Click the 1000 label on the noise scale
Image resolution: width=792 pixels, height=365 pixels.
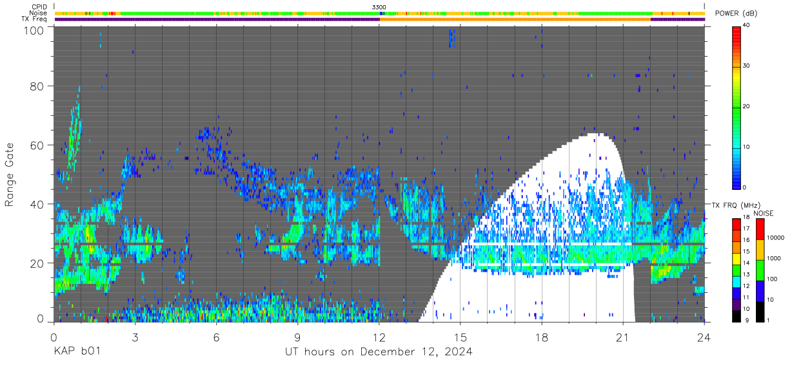(x=773, y=258)
